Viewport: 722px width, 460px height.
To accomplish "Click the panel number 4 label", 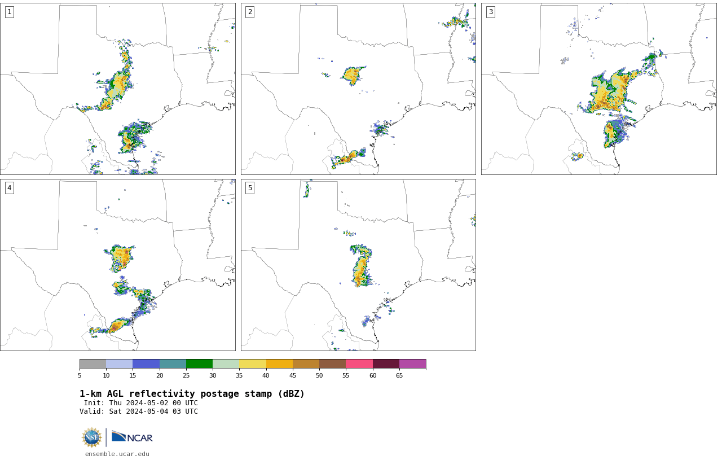I will 9,188.
